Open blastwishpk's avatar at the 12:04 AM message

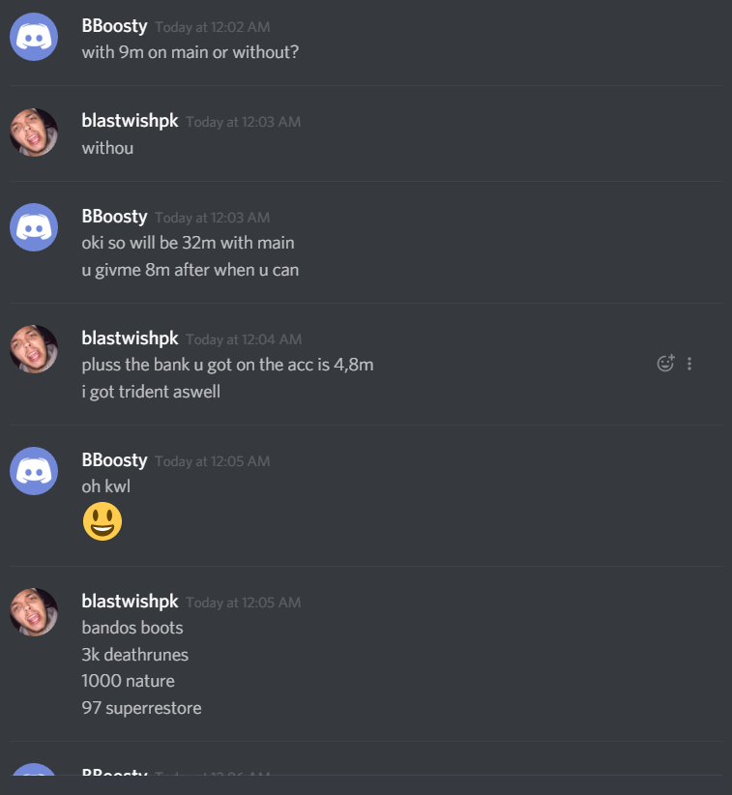(34, 349)
